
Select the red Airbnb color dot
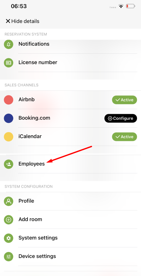click(8, 100)
